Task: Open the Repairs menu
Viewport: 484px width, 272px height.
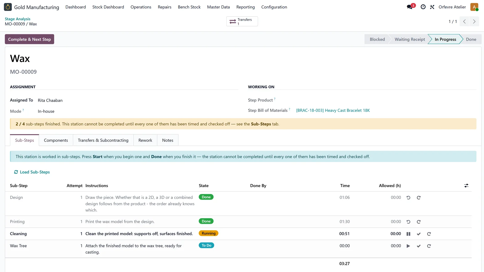Action: [x=165, y=7]
